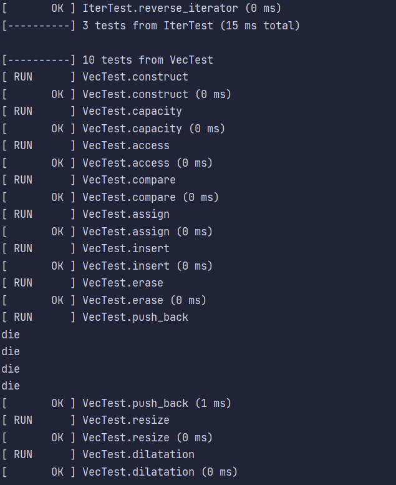396x485 pixels.
Task: Click the IterTest.reverse_iterator OK line
Action: [142, 8]
